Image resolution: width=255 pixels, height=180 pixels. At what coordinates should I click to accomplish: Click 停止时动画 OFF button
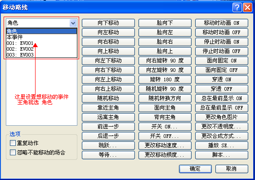pos(222,51)
